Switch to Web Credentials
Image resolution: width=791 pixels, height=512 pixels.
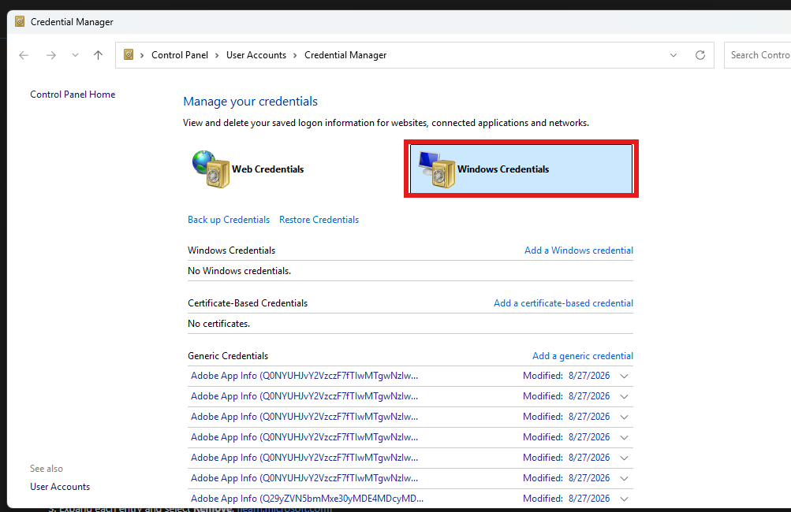[267, 169]
